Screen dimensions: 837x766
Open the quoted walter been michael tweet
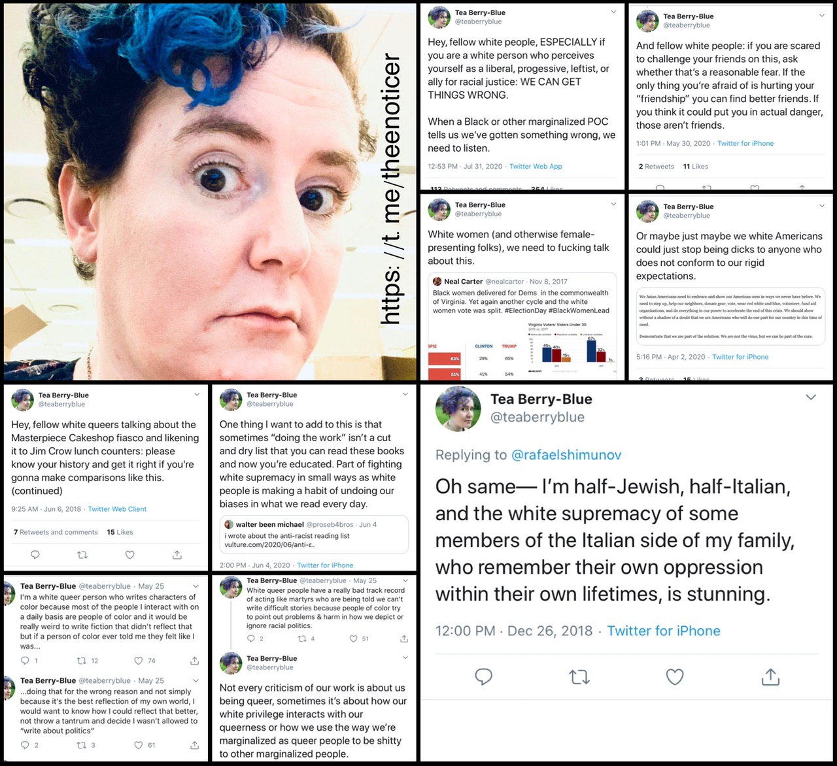click(314, 535)
